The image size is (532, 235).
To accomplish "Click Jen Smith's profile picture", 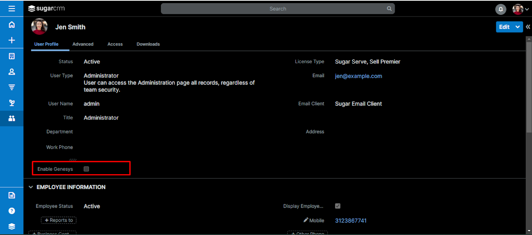I will coord(39,27).
